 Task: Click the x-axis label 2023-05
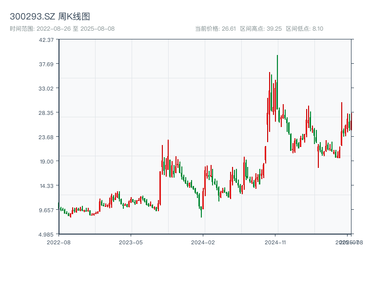point(131,242)
